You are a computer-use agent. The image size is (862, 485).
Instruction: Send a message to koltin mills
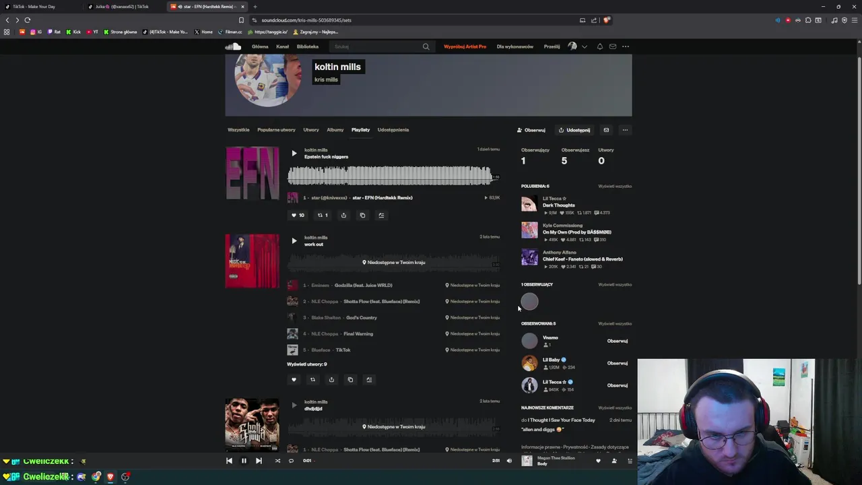click(x=606, y=130)
